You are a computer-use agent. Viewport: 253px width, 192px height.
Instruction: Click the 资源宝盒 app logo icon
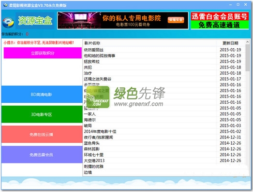pyautogui.click(x=8, y=22)
